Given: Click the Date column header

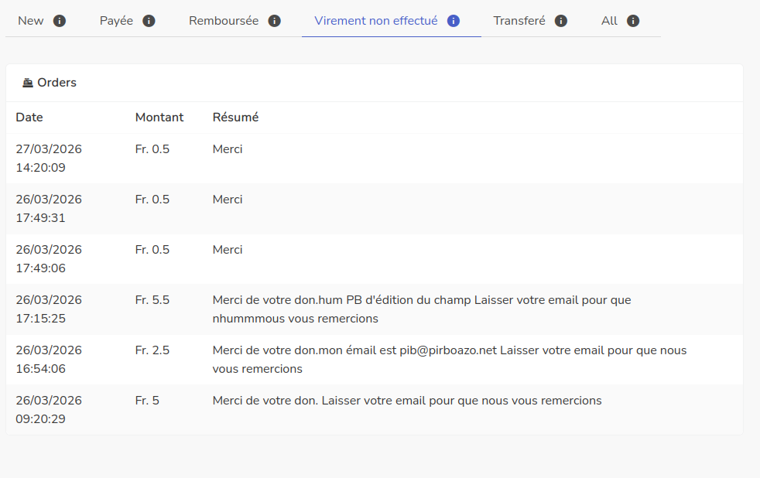Looking at the screenshot, I should (29, 118).
